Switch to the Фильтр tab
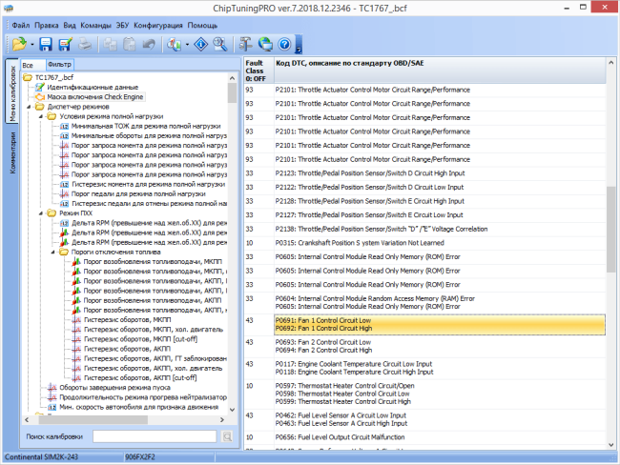Viewport: 620px width, 465px height. [59, 65]
